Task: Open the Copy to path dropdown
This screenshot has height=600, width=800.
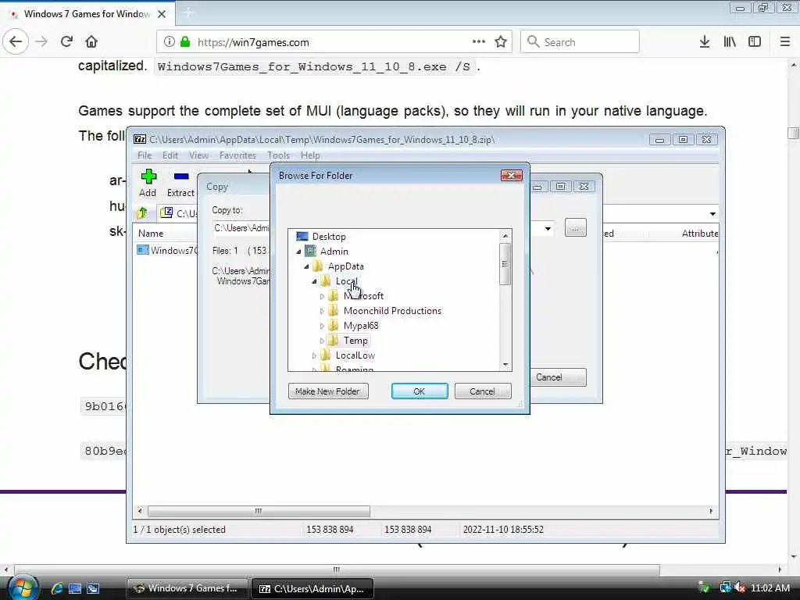Action: point(548,228)
